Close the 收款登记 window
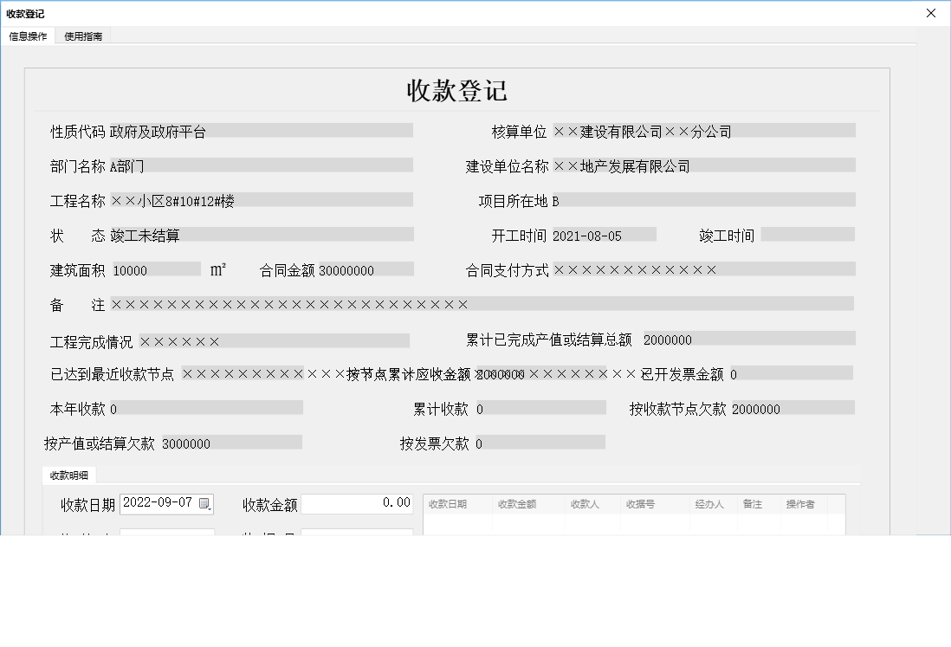 point(933,13)
